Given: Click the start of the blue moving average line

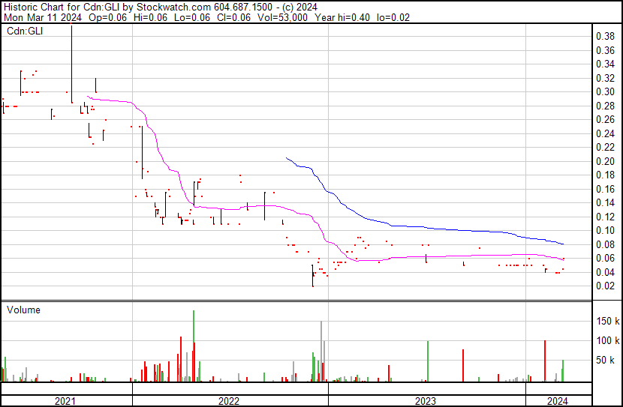Looking at the screenshot, I should pos(287,158).
